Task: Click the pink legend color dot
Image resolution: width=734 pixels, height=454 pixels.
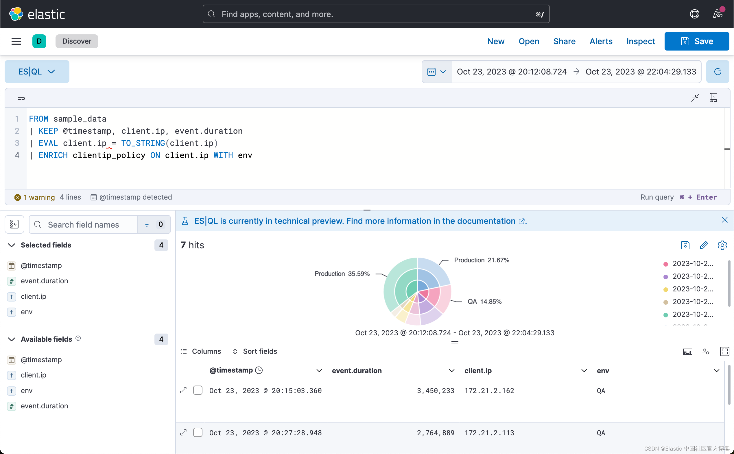Action: (x=665, y=264)
